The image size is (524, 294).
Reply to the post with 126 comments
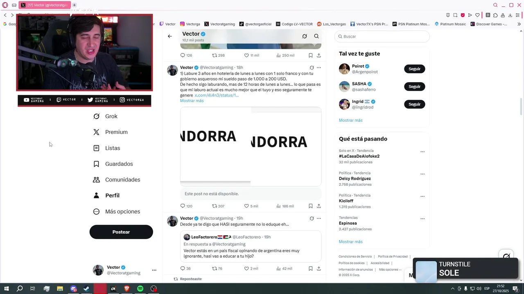coord(186,56)
